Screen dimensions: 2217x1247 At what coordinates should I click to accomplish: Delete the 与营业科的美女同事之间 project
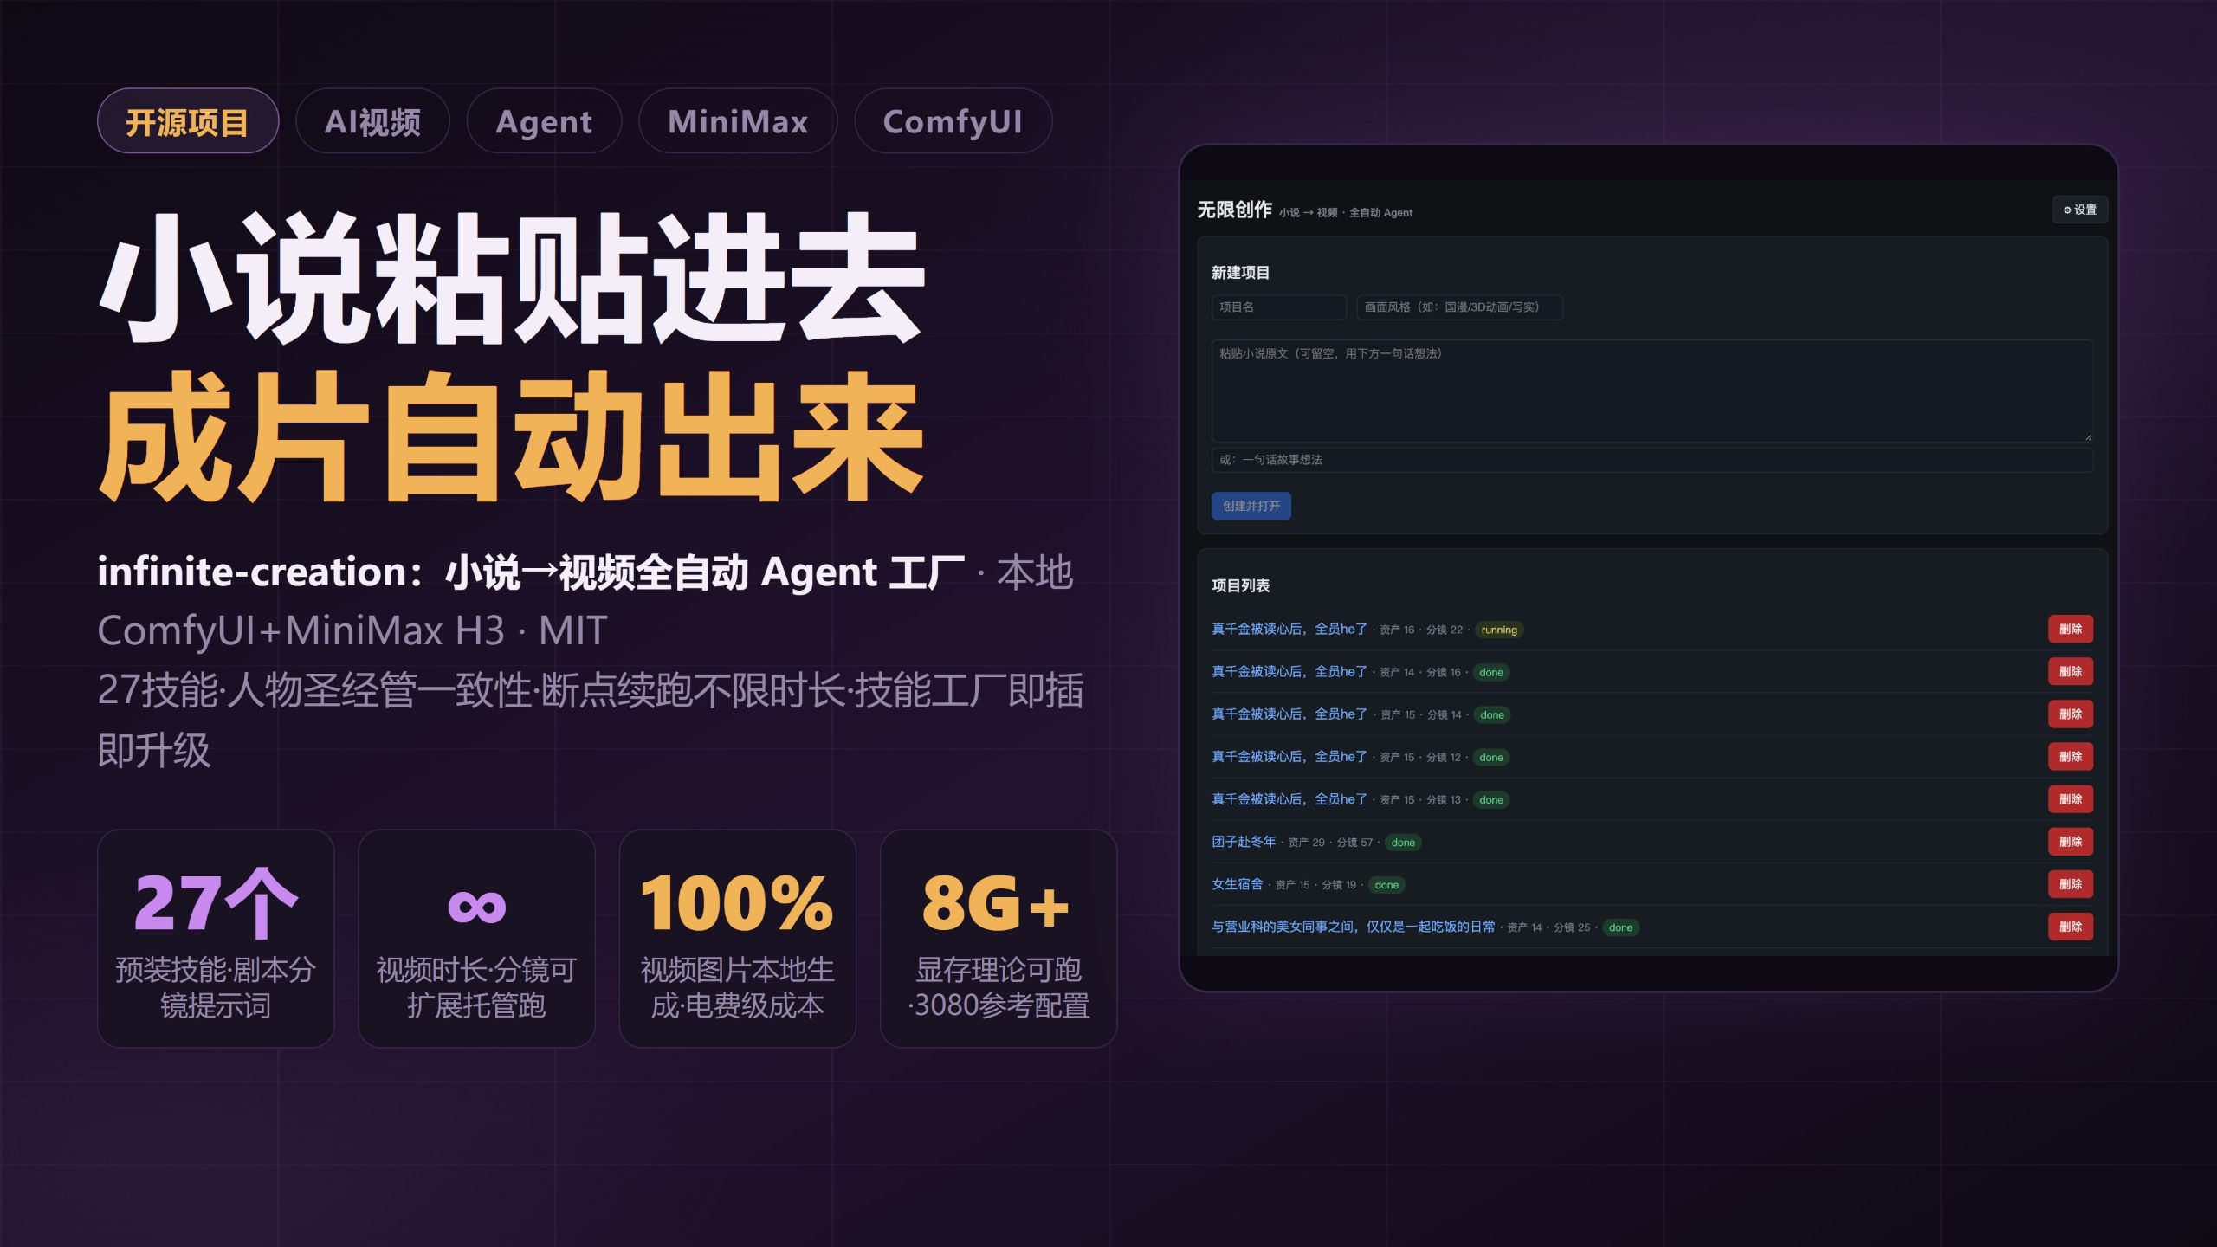click(x=2070, y=927)
